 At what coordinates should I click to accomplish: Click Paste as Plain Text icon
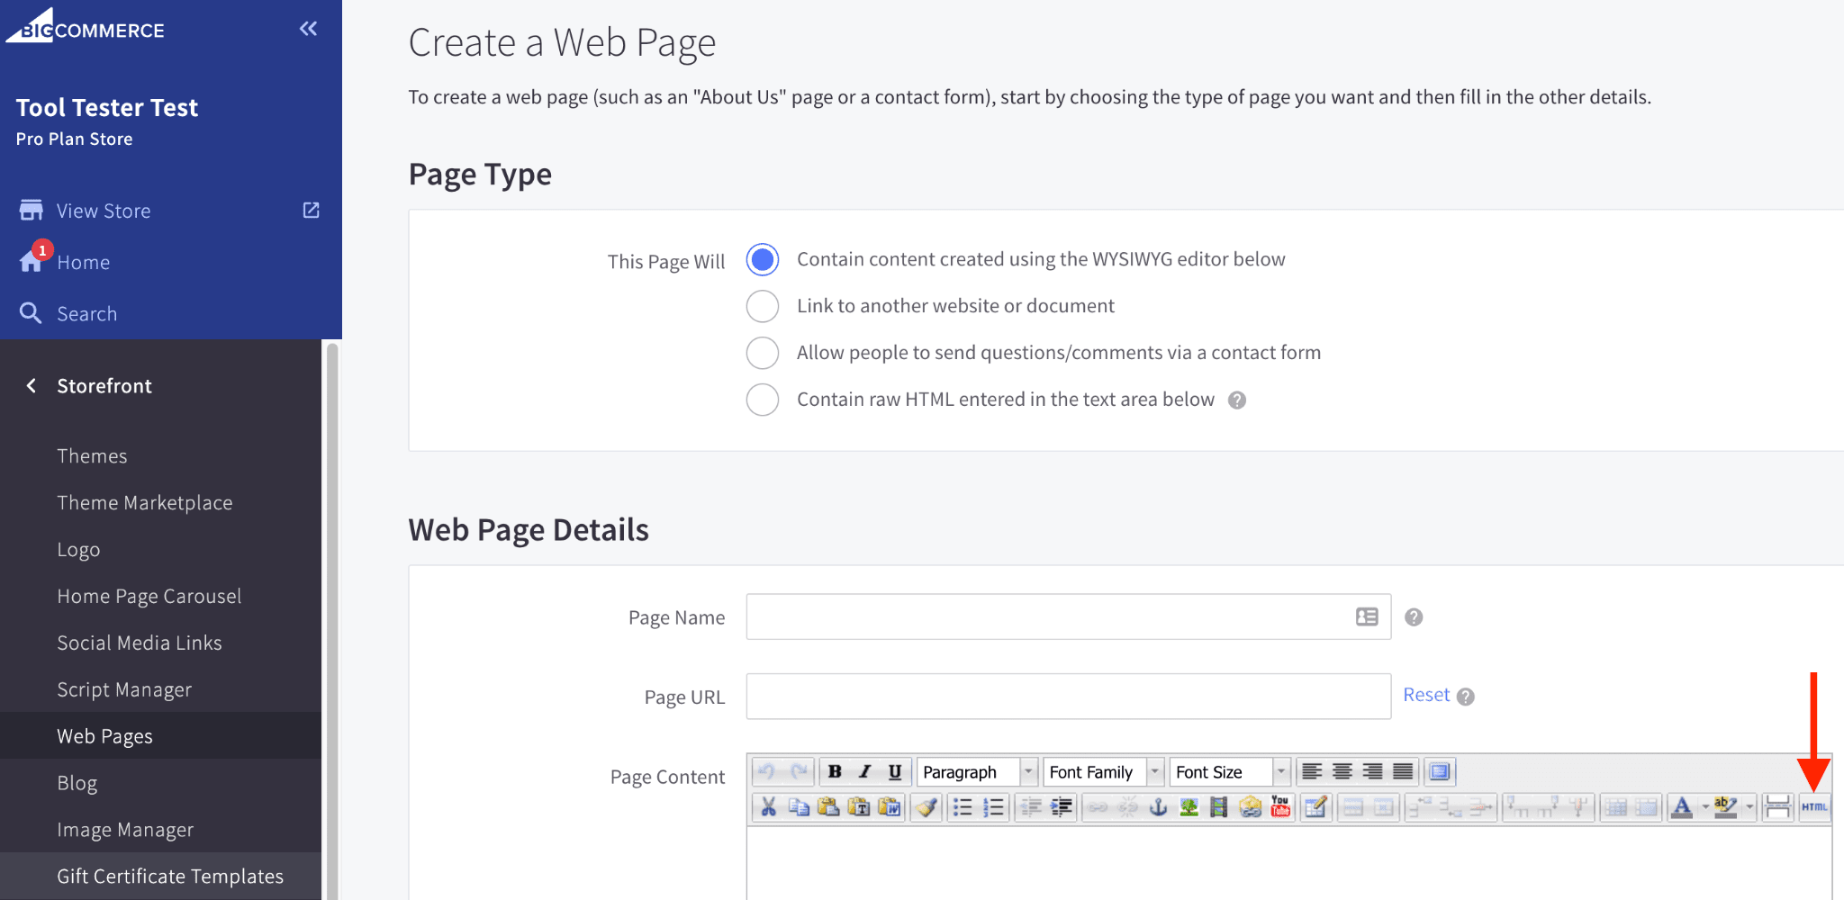(859, 807)
